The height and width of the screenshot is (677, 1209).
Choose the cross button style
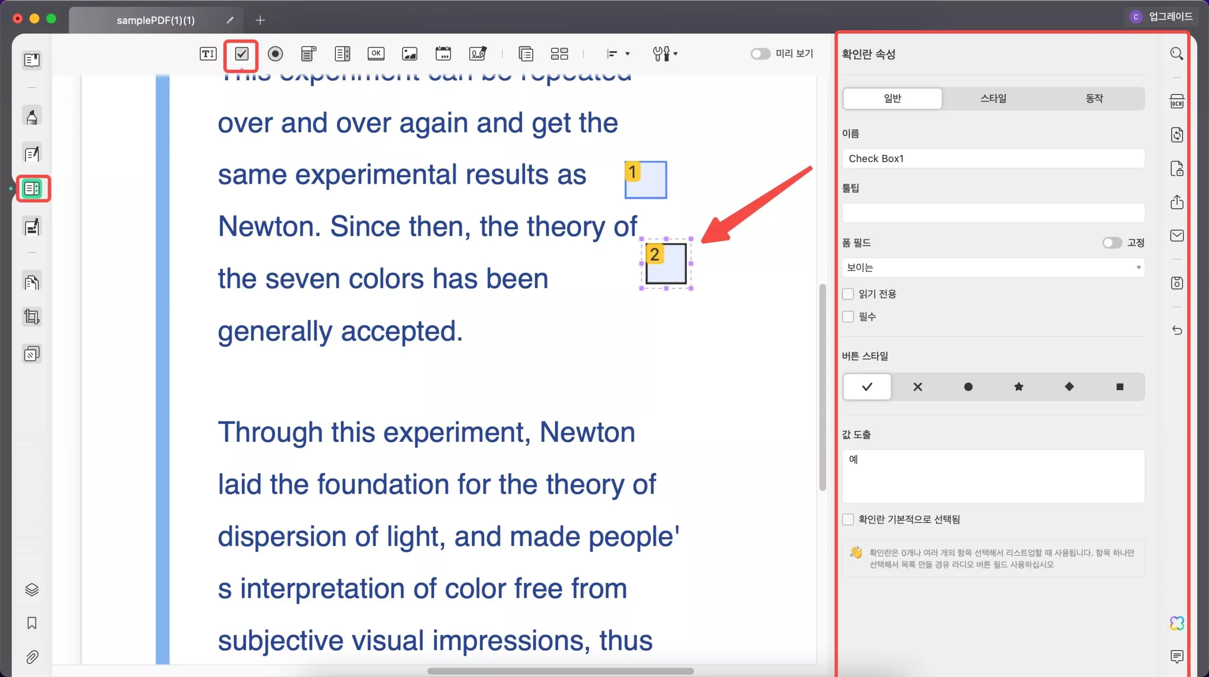coord(918,387)
